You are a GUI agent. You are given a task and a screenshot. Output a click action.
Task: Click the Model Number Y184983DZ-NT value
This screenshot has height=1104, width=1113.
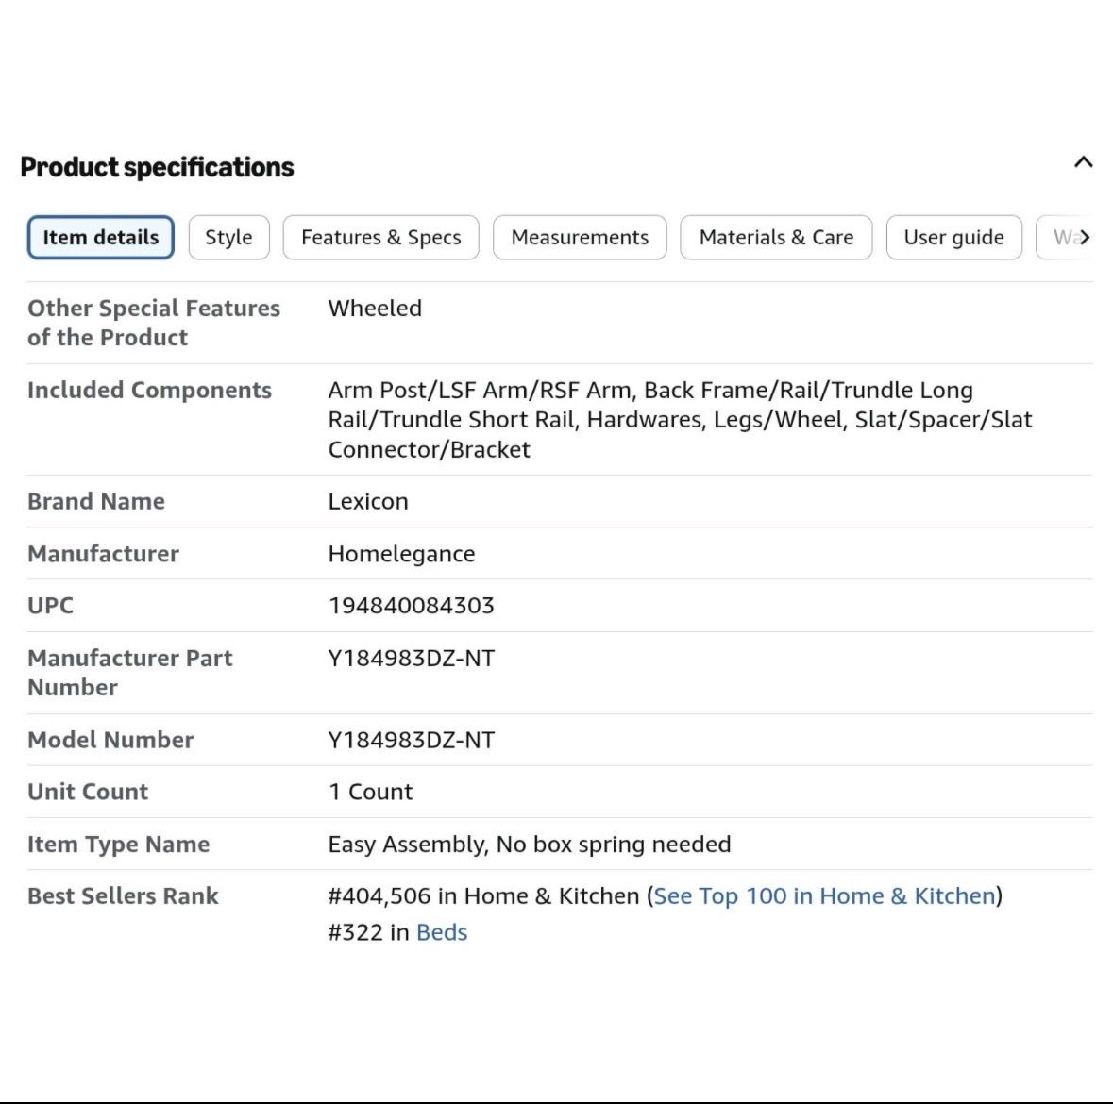[x=411, y=740]
